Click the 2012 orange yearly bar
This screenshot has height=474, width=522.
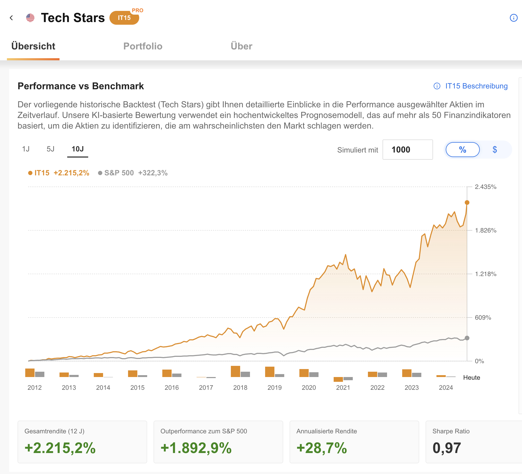(x=30, y=373)
